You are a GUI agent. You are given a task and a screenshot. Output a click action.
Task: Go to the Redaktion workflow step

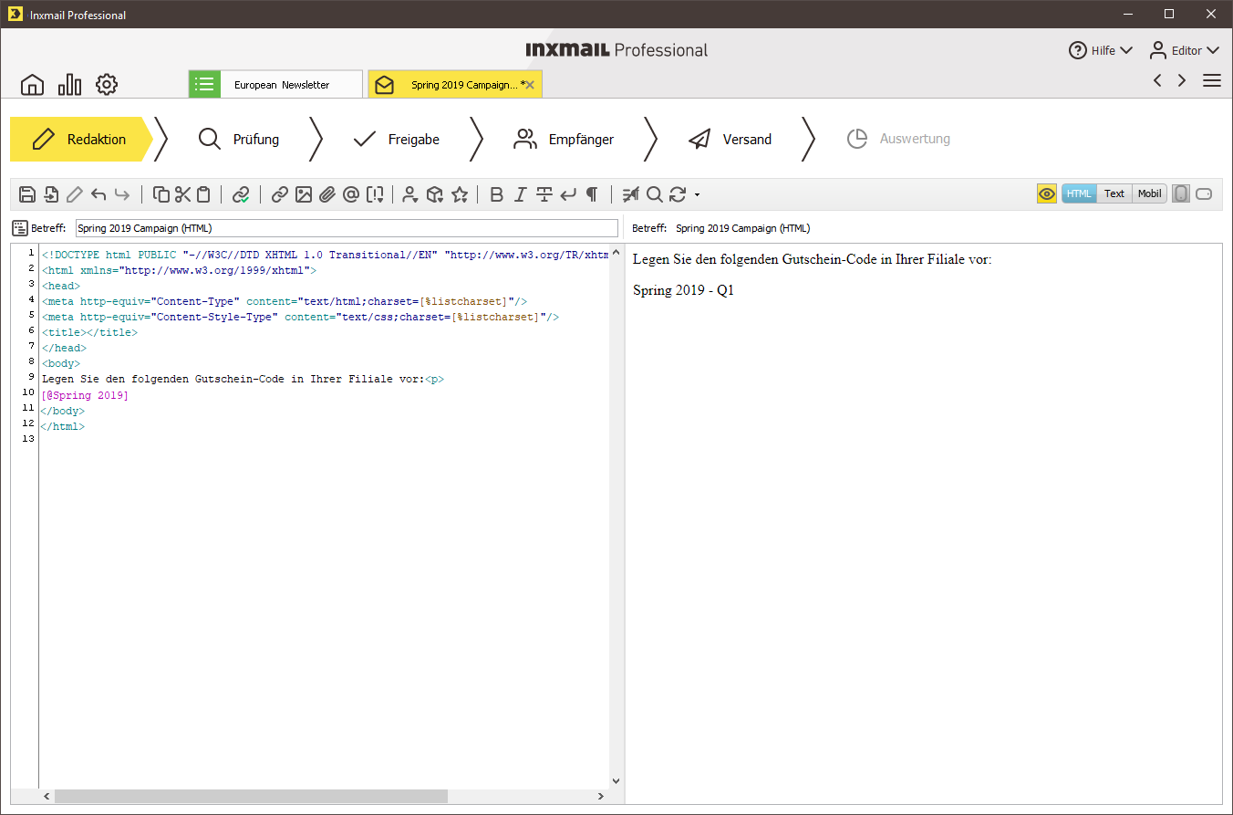pyautogui.click(x=82, y=139)
